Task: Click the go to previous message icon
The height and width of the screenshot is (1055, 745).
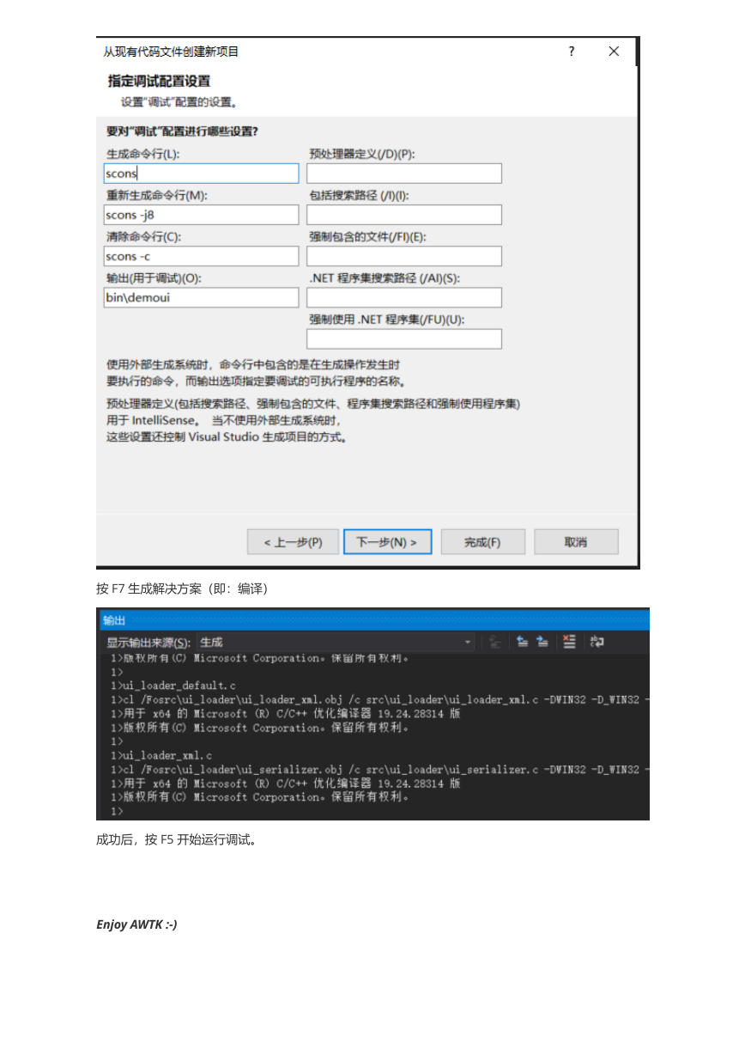Action: tap(522, 642)
